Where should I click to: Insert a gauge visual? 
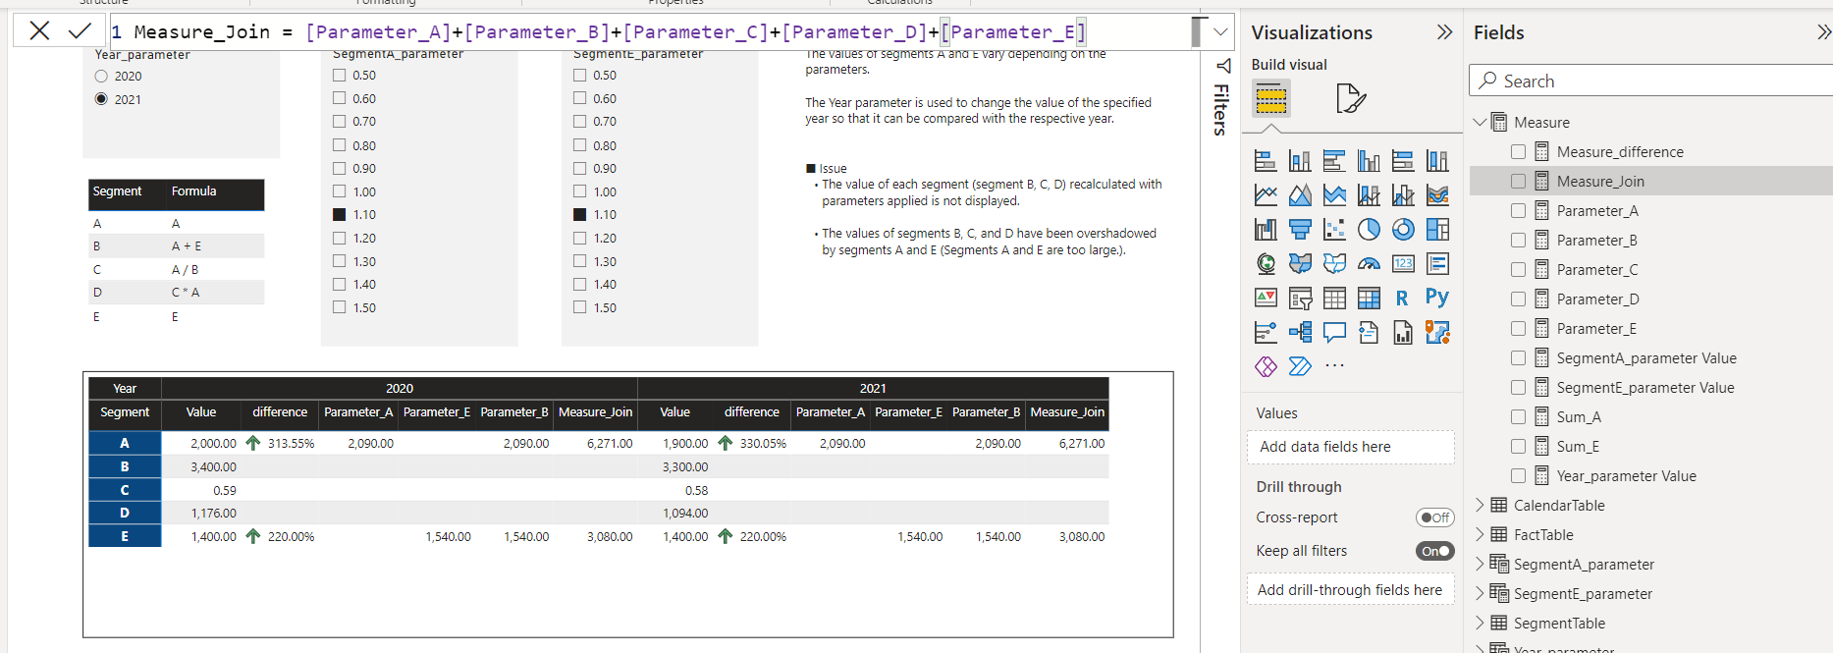(1369, 263)
